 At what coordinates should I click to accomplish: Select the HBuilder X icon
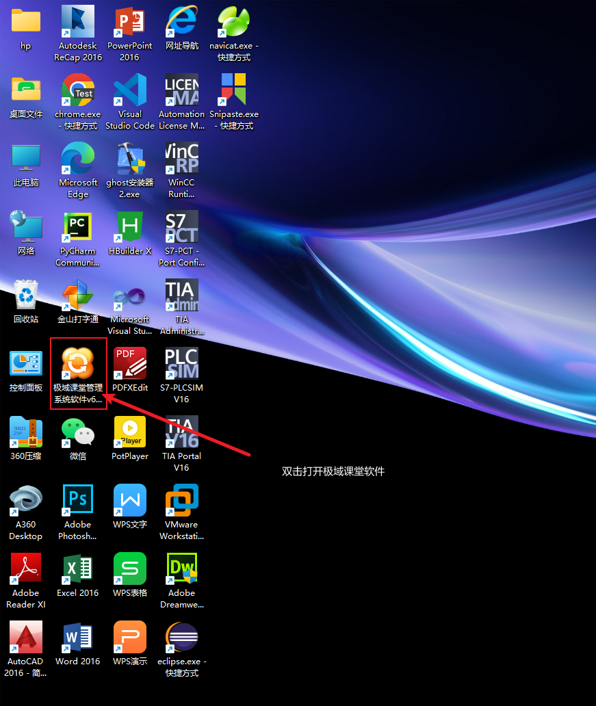129,227
